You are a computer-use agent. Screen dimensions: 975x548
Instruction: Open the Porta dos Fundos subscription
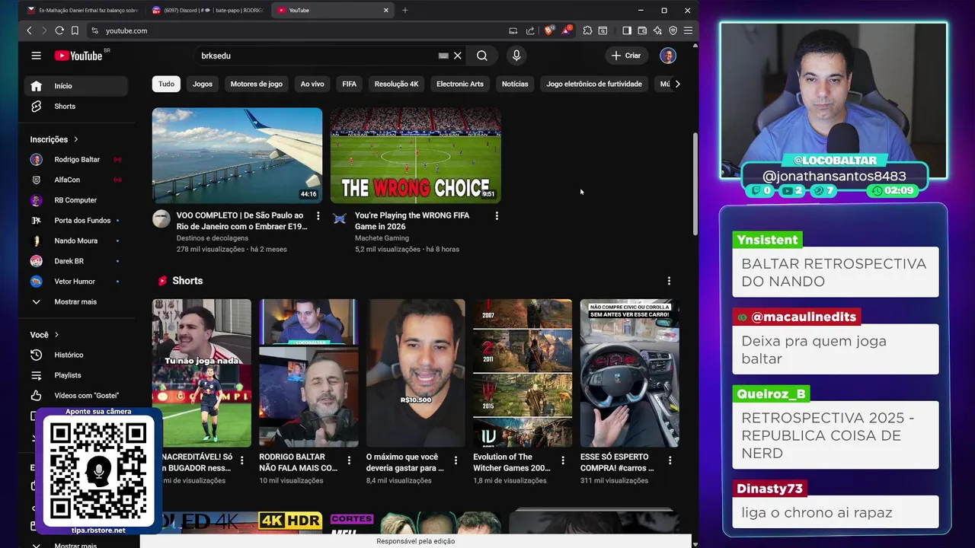click(x=76, y=221)
